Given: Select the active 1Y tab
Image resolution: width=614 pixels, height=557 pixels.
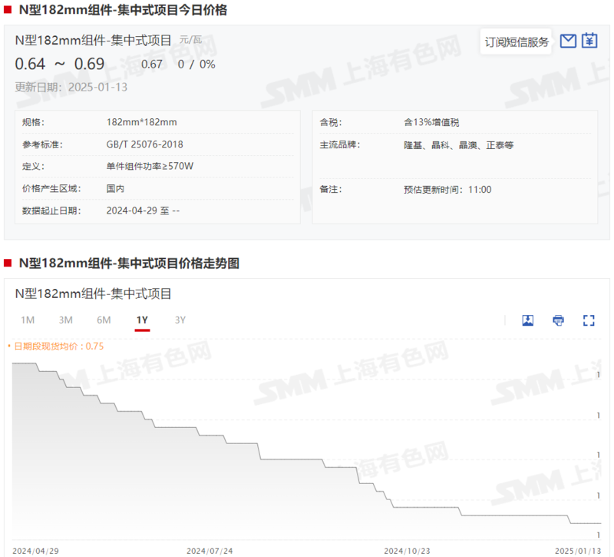Looking at the screenshot, I should pos(142,320).
